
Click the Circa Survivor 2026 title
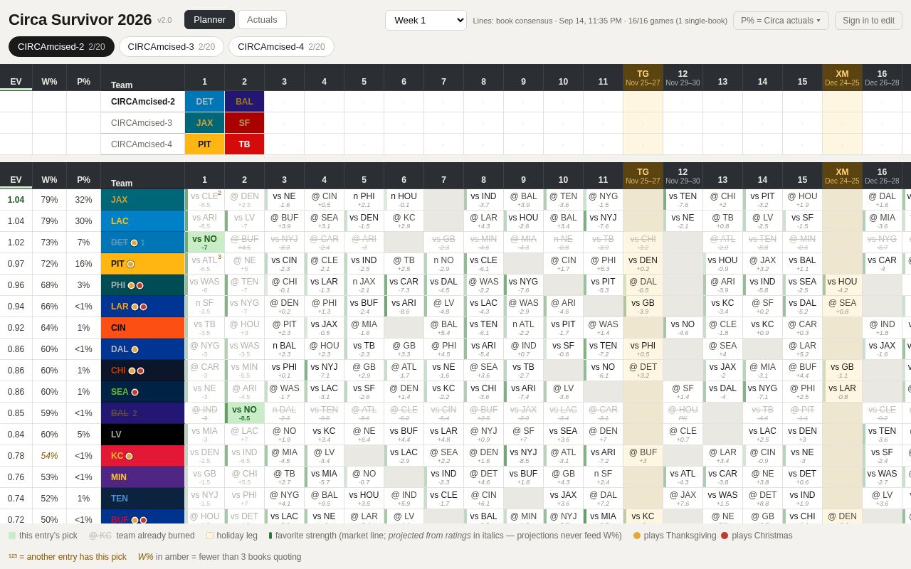80,20
